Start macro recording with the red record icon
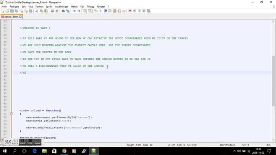Image resolution: width=276 pixels, height=155 pixels. pyautogui.click(x=130, y=11)
